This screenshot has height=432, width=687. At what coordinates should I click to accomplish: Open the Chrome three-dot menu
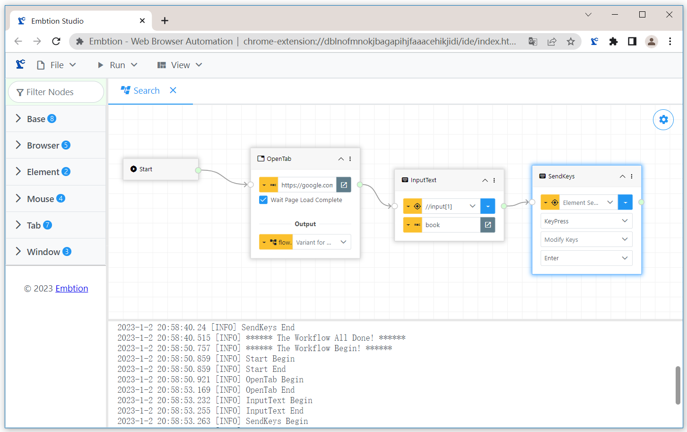(x=670, y=42)
